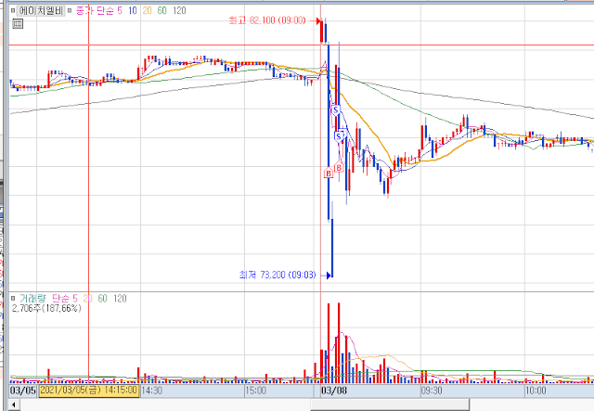594x411 pixels.
Task: Click the 최저 73,200 (09:03) low label
Action: 278,275
